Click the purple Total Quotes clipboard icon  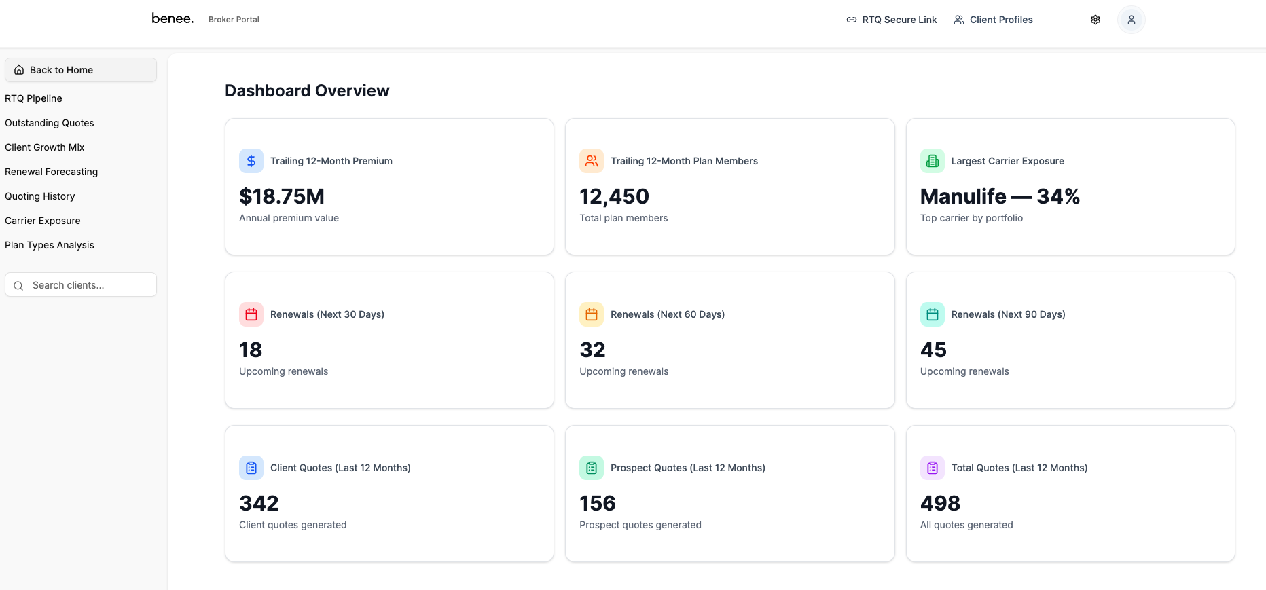pos(932,468)
